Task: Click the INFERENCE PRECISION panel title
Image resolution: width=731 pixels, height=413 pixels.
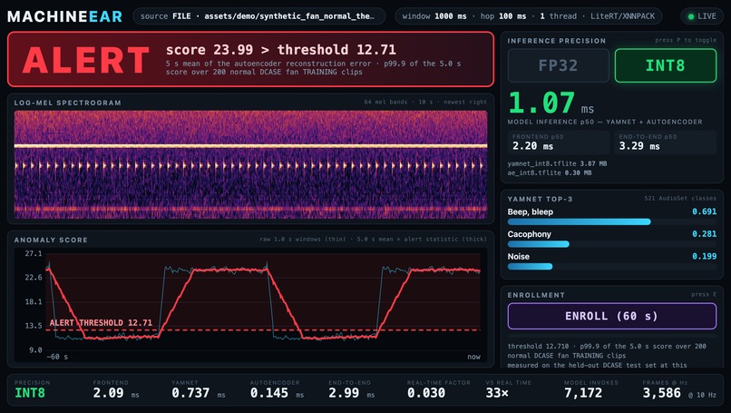Action: [x=557, y=41]
